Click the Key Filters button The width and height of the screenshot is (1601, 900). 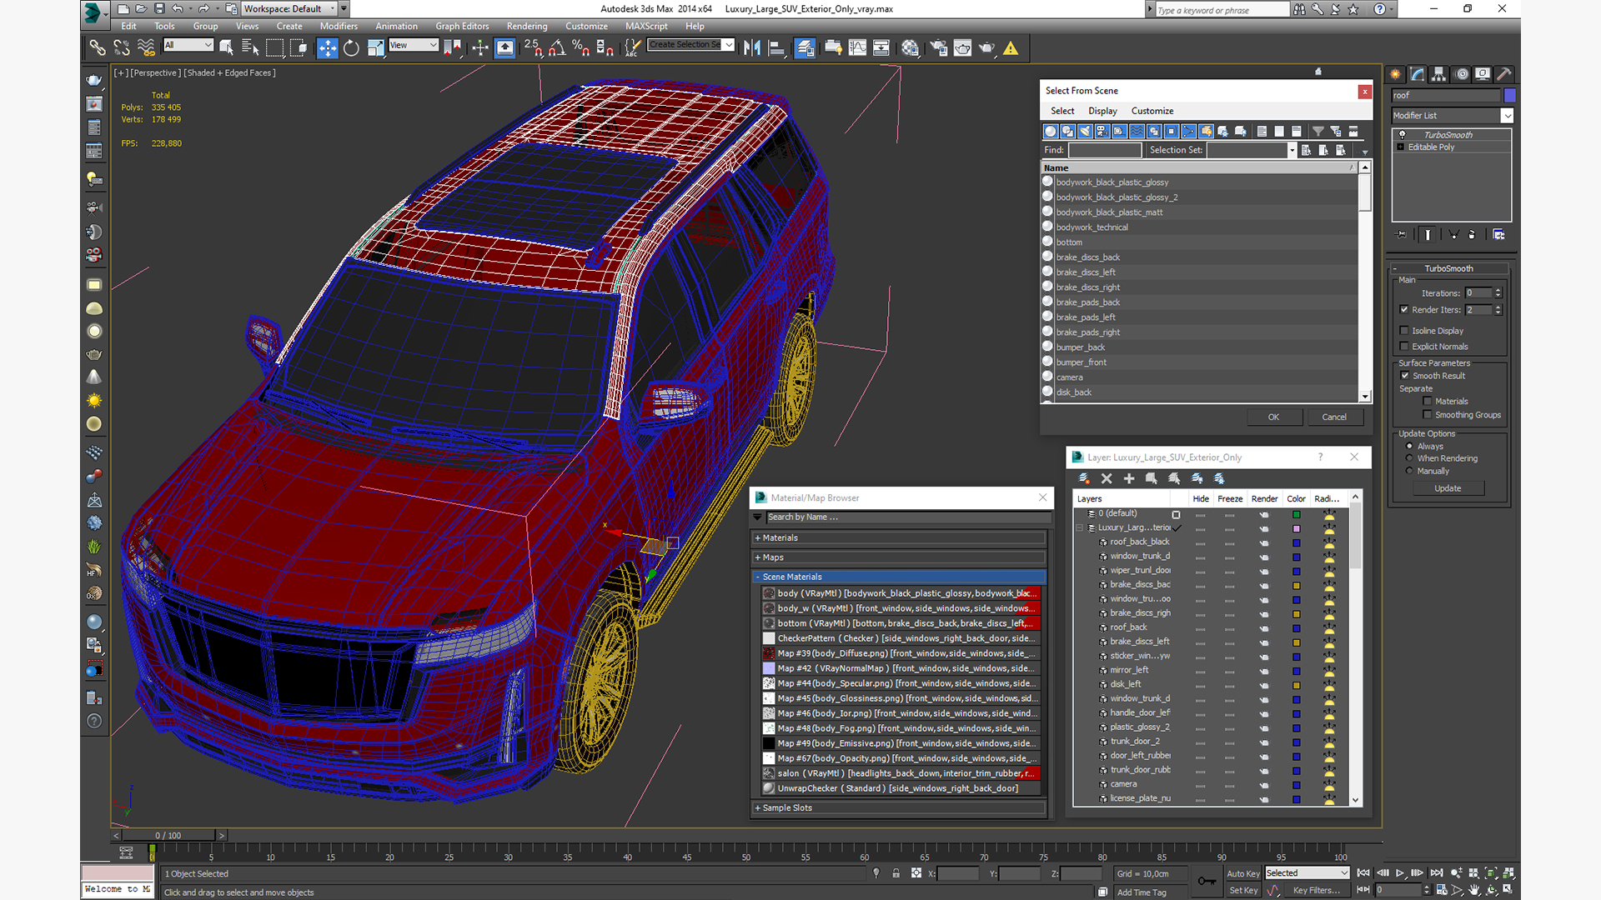1317,891
